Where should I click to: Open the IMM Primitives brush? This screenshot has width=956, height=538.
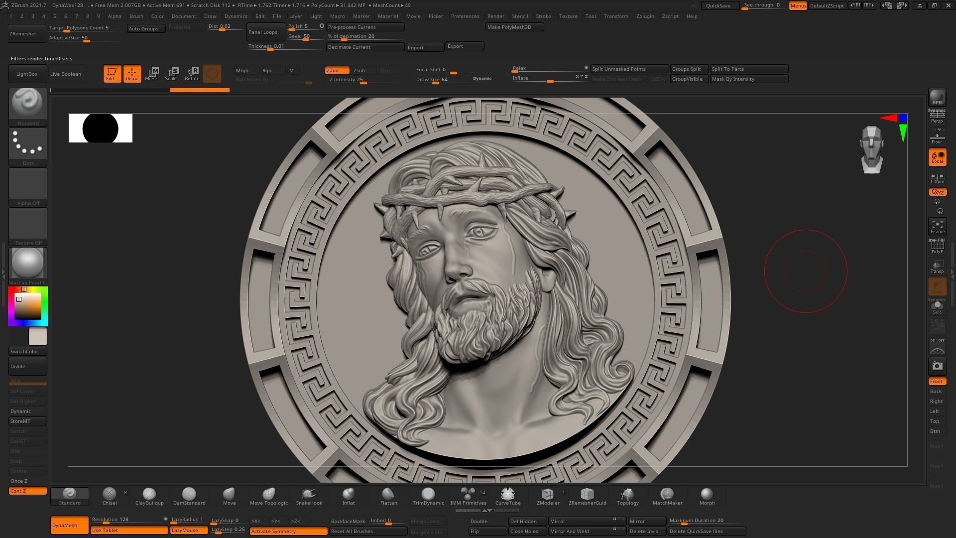(468, 496)
